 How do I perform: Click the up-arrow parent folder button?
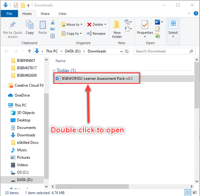pos(29,51)
